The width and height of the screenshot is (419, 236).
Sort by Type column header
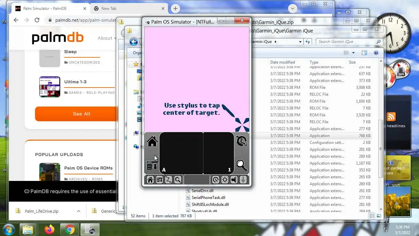point(327,62)
